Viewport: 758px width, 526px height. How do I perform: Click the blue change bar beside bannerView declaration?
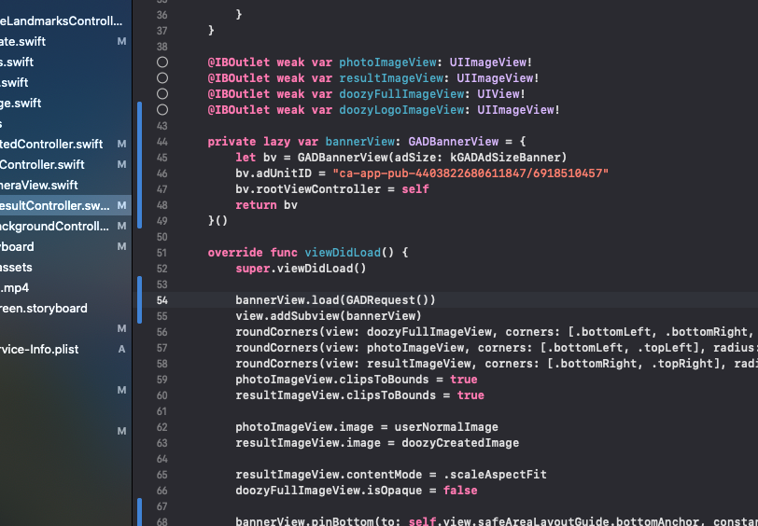(x=139, y=165)
